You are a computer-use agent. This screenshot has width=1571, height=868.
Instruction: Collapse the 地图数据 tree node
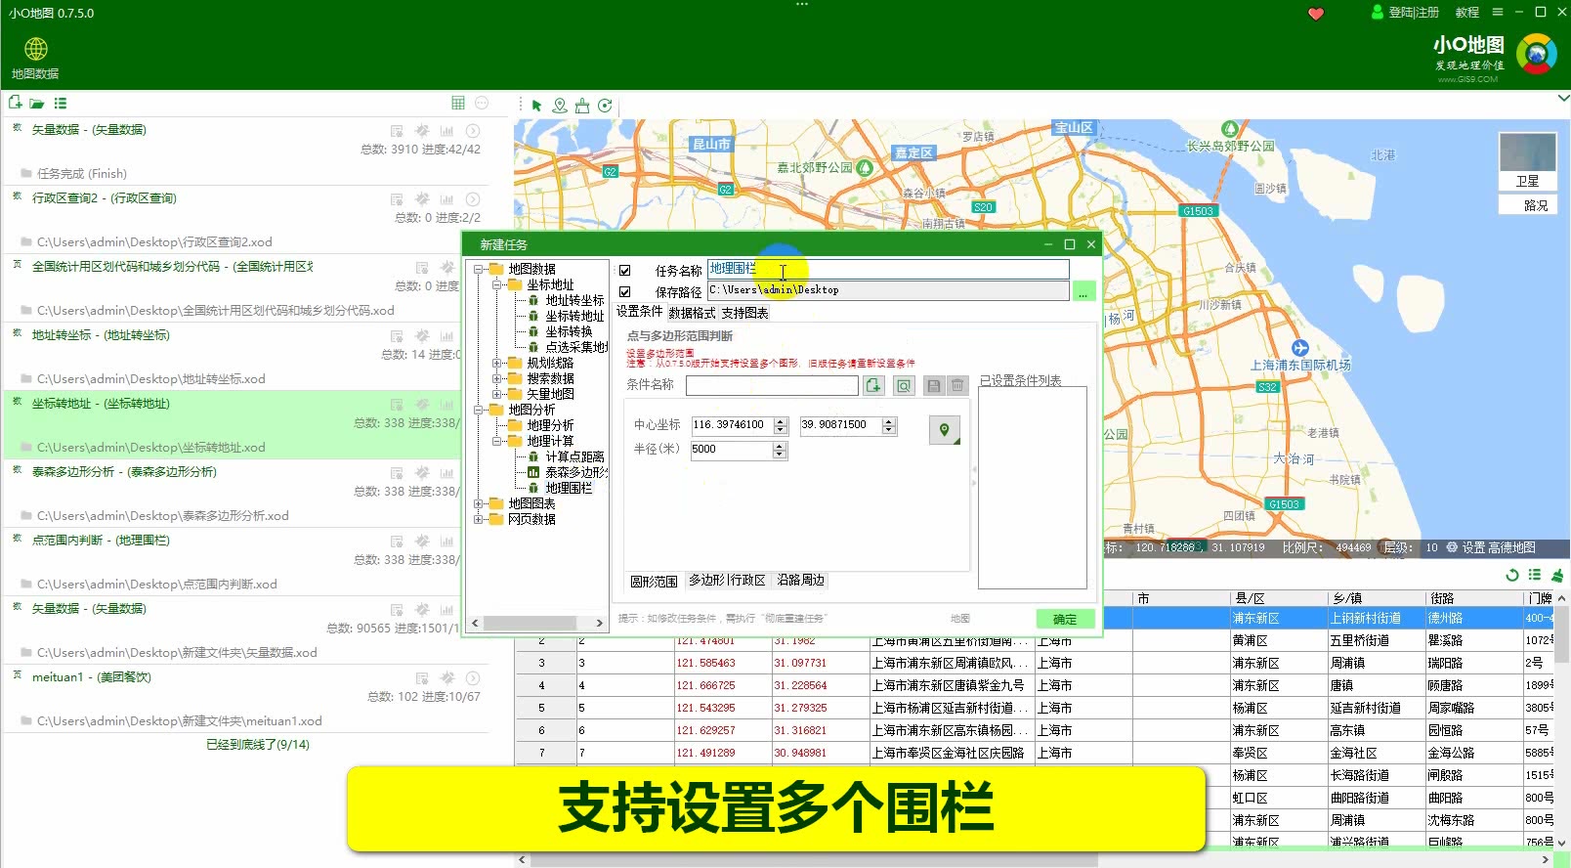(x=479, y=269)
